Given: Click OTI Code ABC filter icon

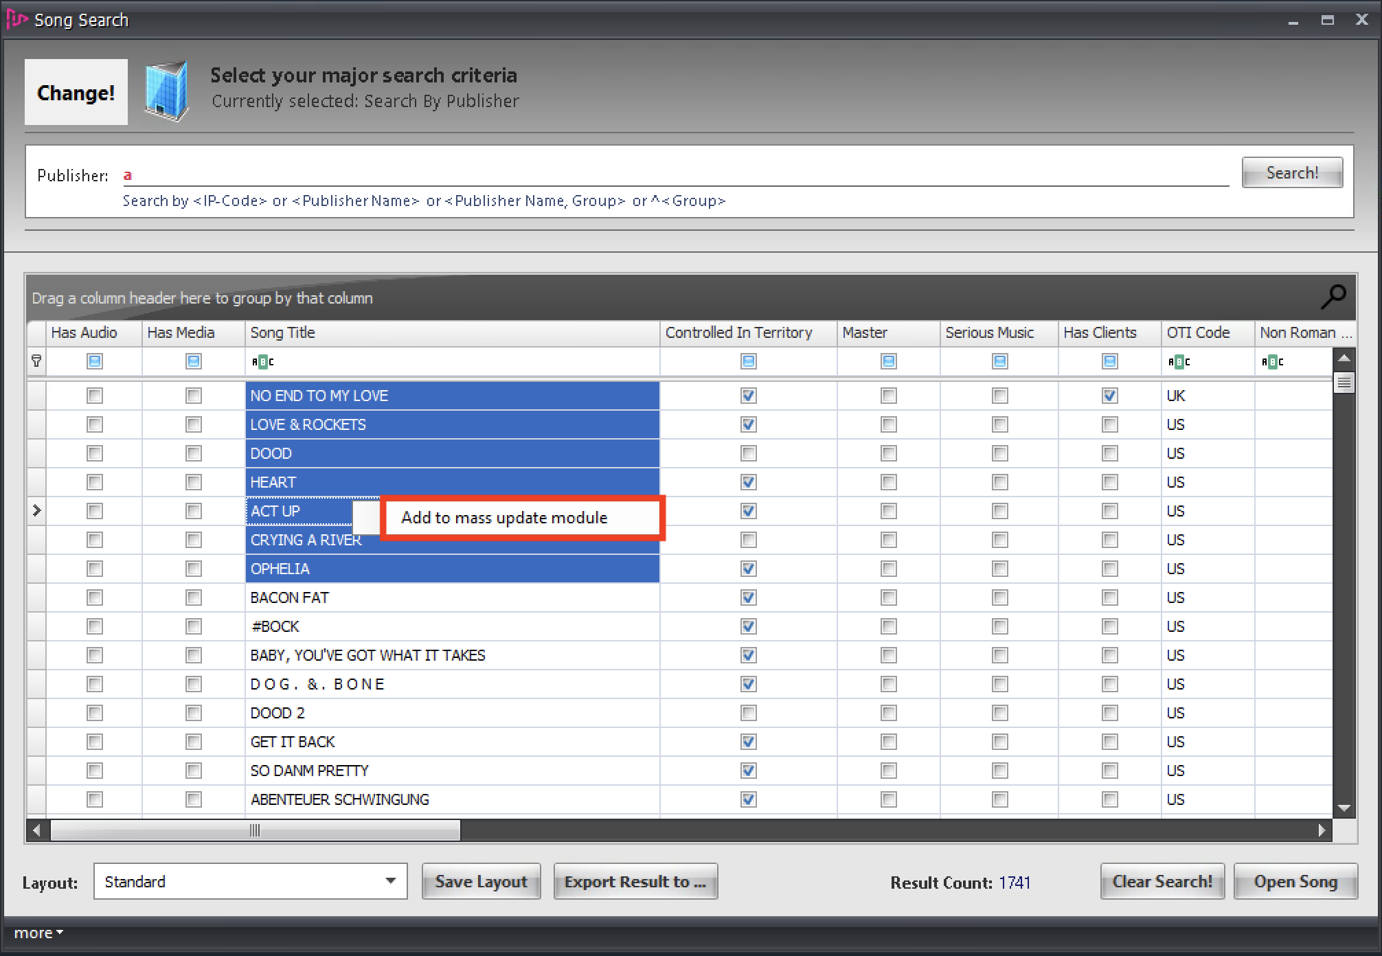Looking at the screenshot, I should click(1179, 361).
